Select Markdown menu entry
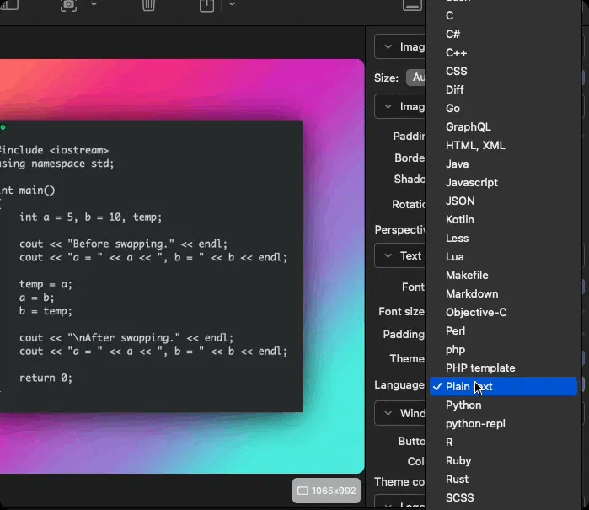 pyautogui.click(x=503, y=293)
